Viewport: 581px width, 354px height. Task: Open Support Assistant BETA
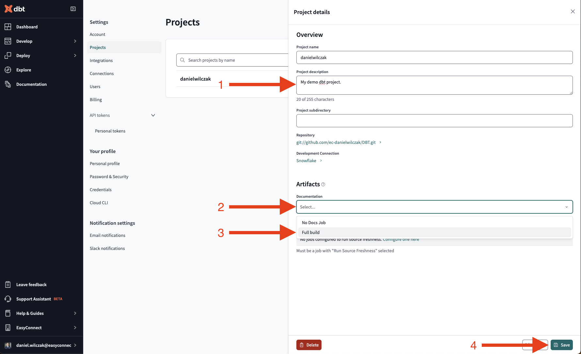coord(39,299)
